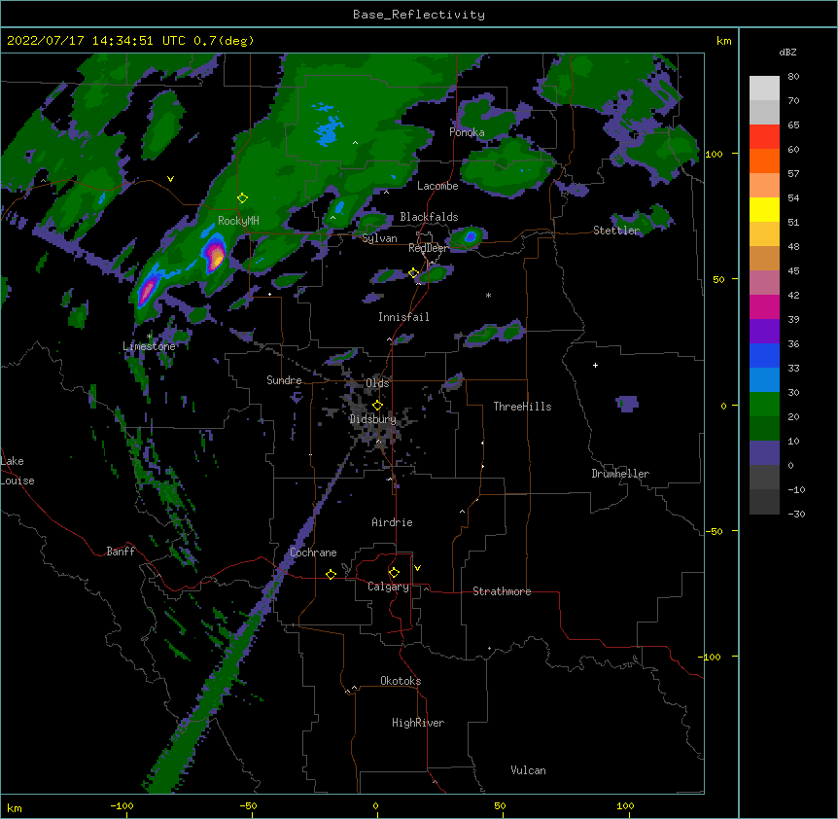Click the blue-core echo east of RedDeer
This screenshot has width=838, height=819.
tap(470, 236)
